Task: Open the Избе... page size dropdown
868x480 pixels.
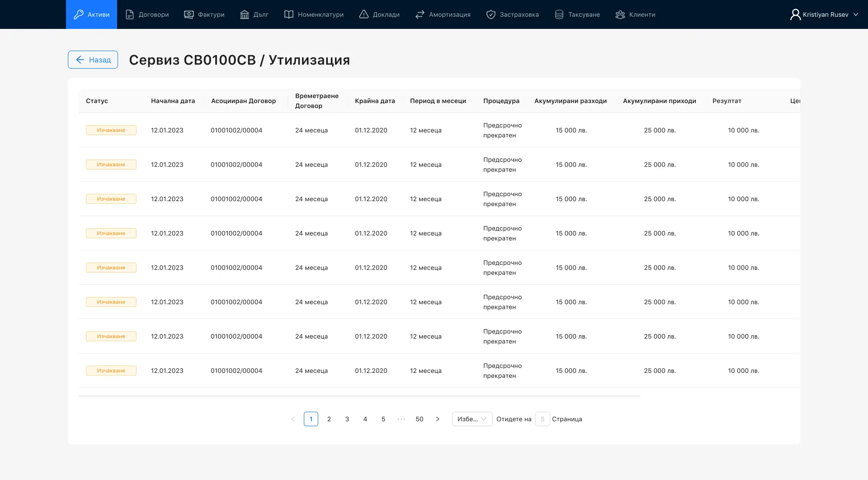Action: coord(472,419)
